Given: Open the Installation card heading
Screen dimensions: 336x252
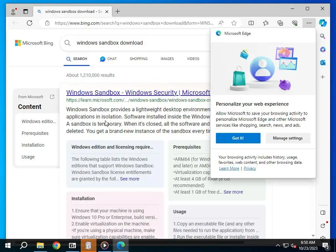Looking at the screenshot, I should tap(83, 199).
